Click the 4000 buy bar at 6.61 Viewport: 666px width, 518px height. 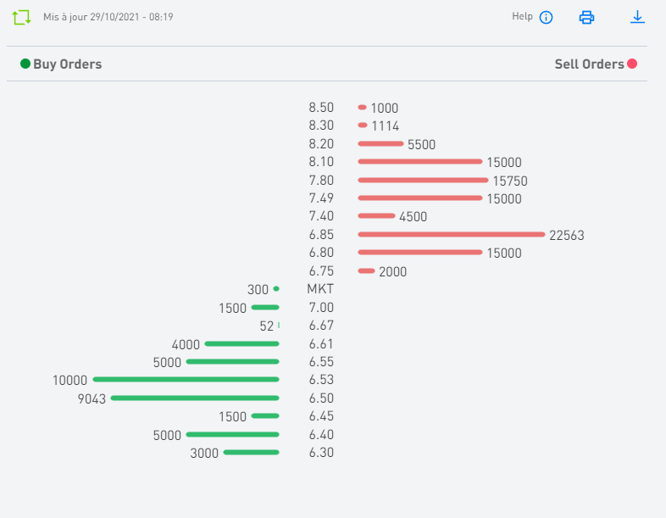241,344
